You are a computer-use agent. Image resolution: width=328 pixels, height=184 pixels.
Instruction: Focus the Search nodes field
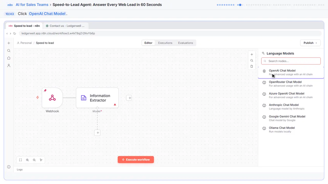(291, 61)
